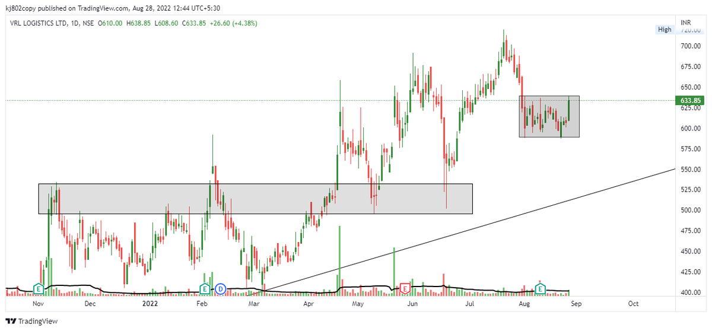Click the May label on time axis

[x=358, y=303]
